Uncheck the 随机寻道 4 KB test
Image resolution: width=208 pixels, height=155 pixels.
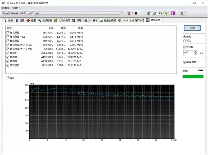tap(8, 37)
